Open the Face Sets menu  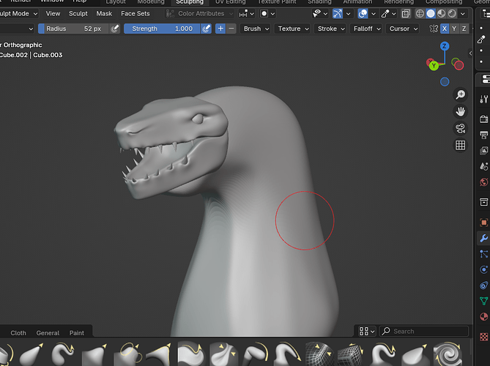(x=136, y=14)
